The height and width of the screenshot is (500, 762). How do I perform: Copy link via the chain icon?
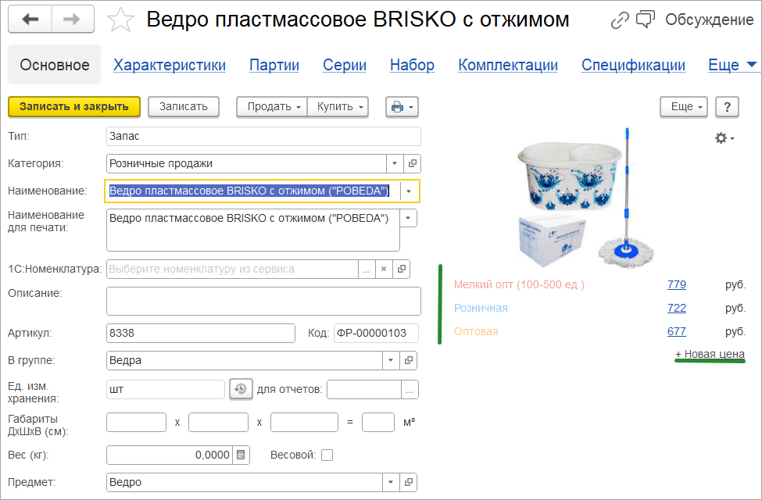pyautogui.click(x=620, y=20)
